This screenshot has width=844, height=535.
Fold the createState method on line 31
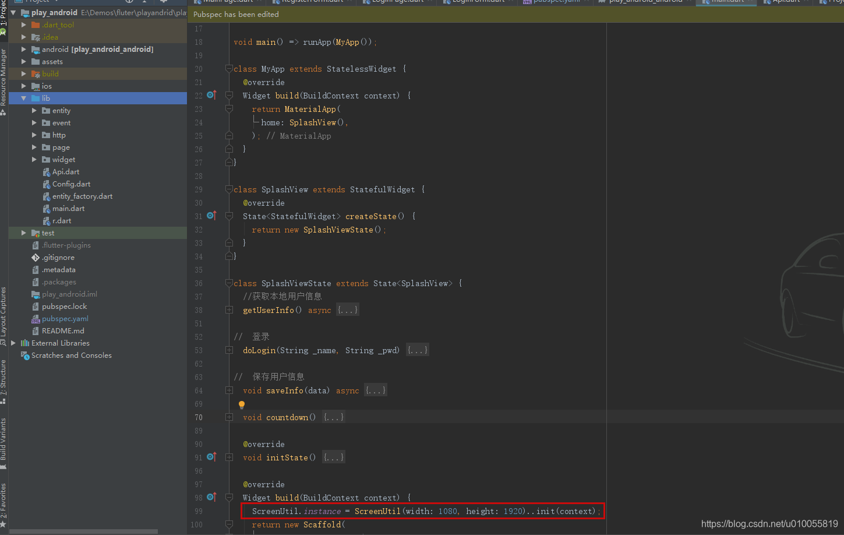[x=229, y=216]
